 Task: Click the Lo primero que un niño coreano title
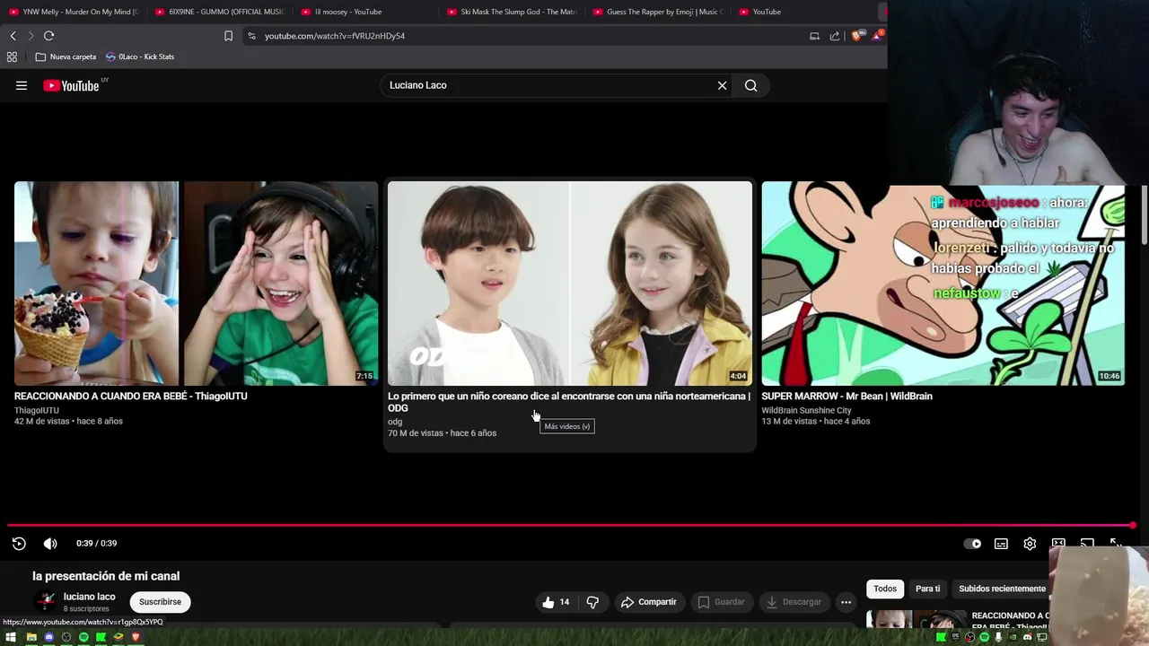[569, 402]
